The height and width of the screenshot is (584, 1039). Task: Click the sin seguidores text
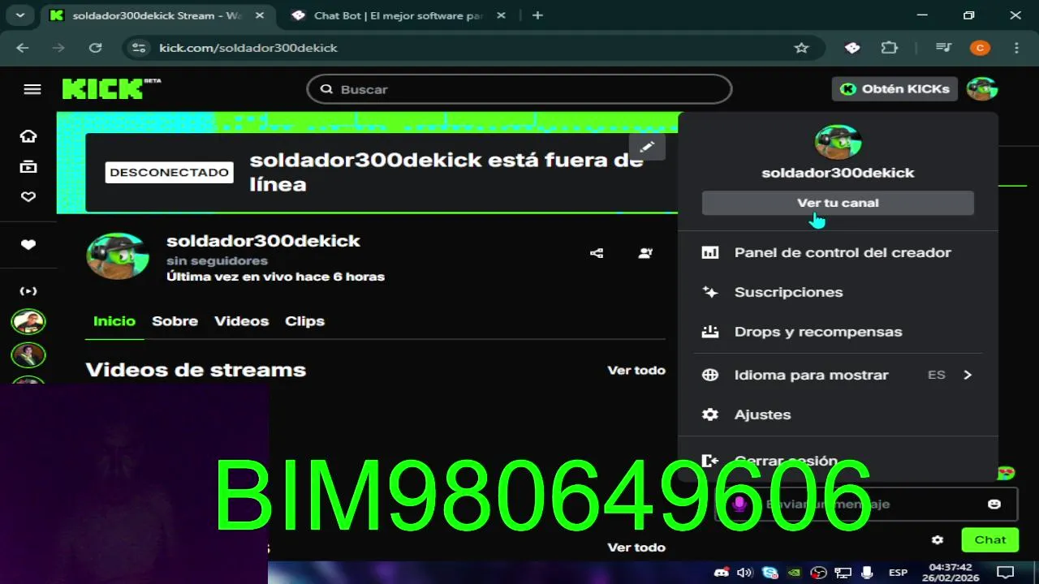[x=217, y=261]
